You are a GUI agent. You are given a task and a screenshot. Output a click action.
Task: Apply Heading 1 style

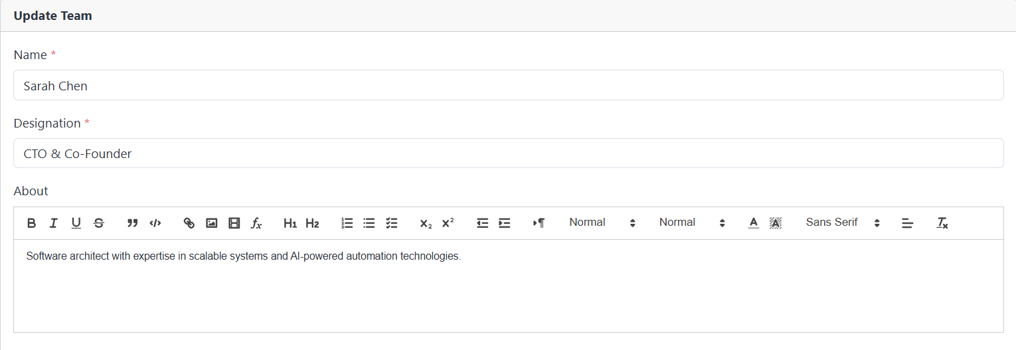[290, 223]
